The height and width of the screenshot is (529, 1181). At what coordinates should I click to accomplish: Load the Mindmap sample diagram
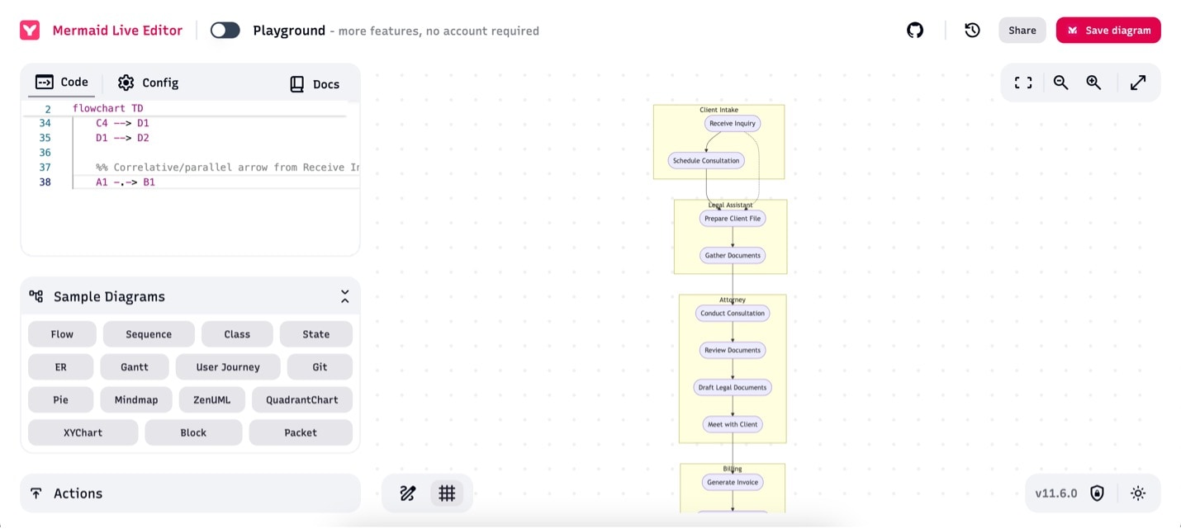pos(136,399)
